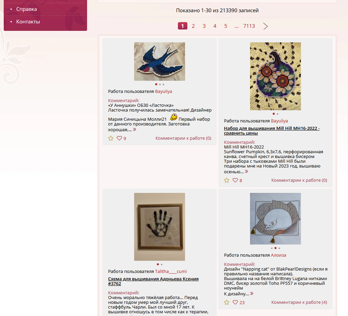348x316 pixels.
Task: Add the swallow work to favorites with its star
Action: pos(111,138)
